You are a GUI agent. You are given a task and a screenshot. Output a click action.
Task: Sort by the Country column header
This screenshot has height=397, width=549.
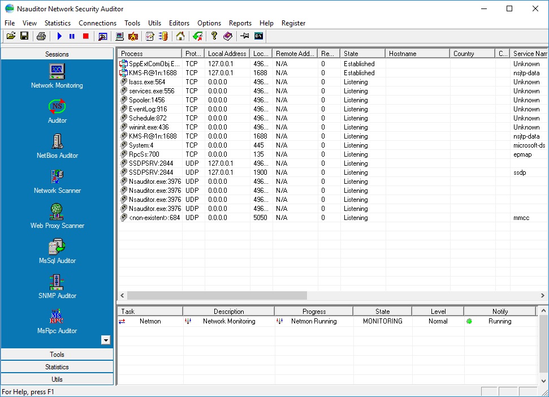(472, 54)
